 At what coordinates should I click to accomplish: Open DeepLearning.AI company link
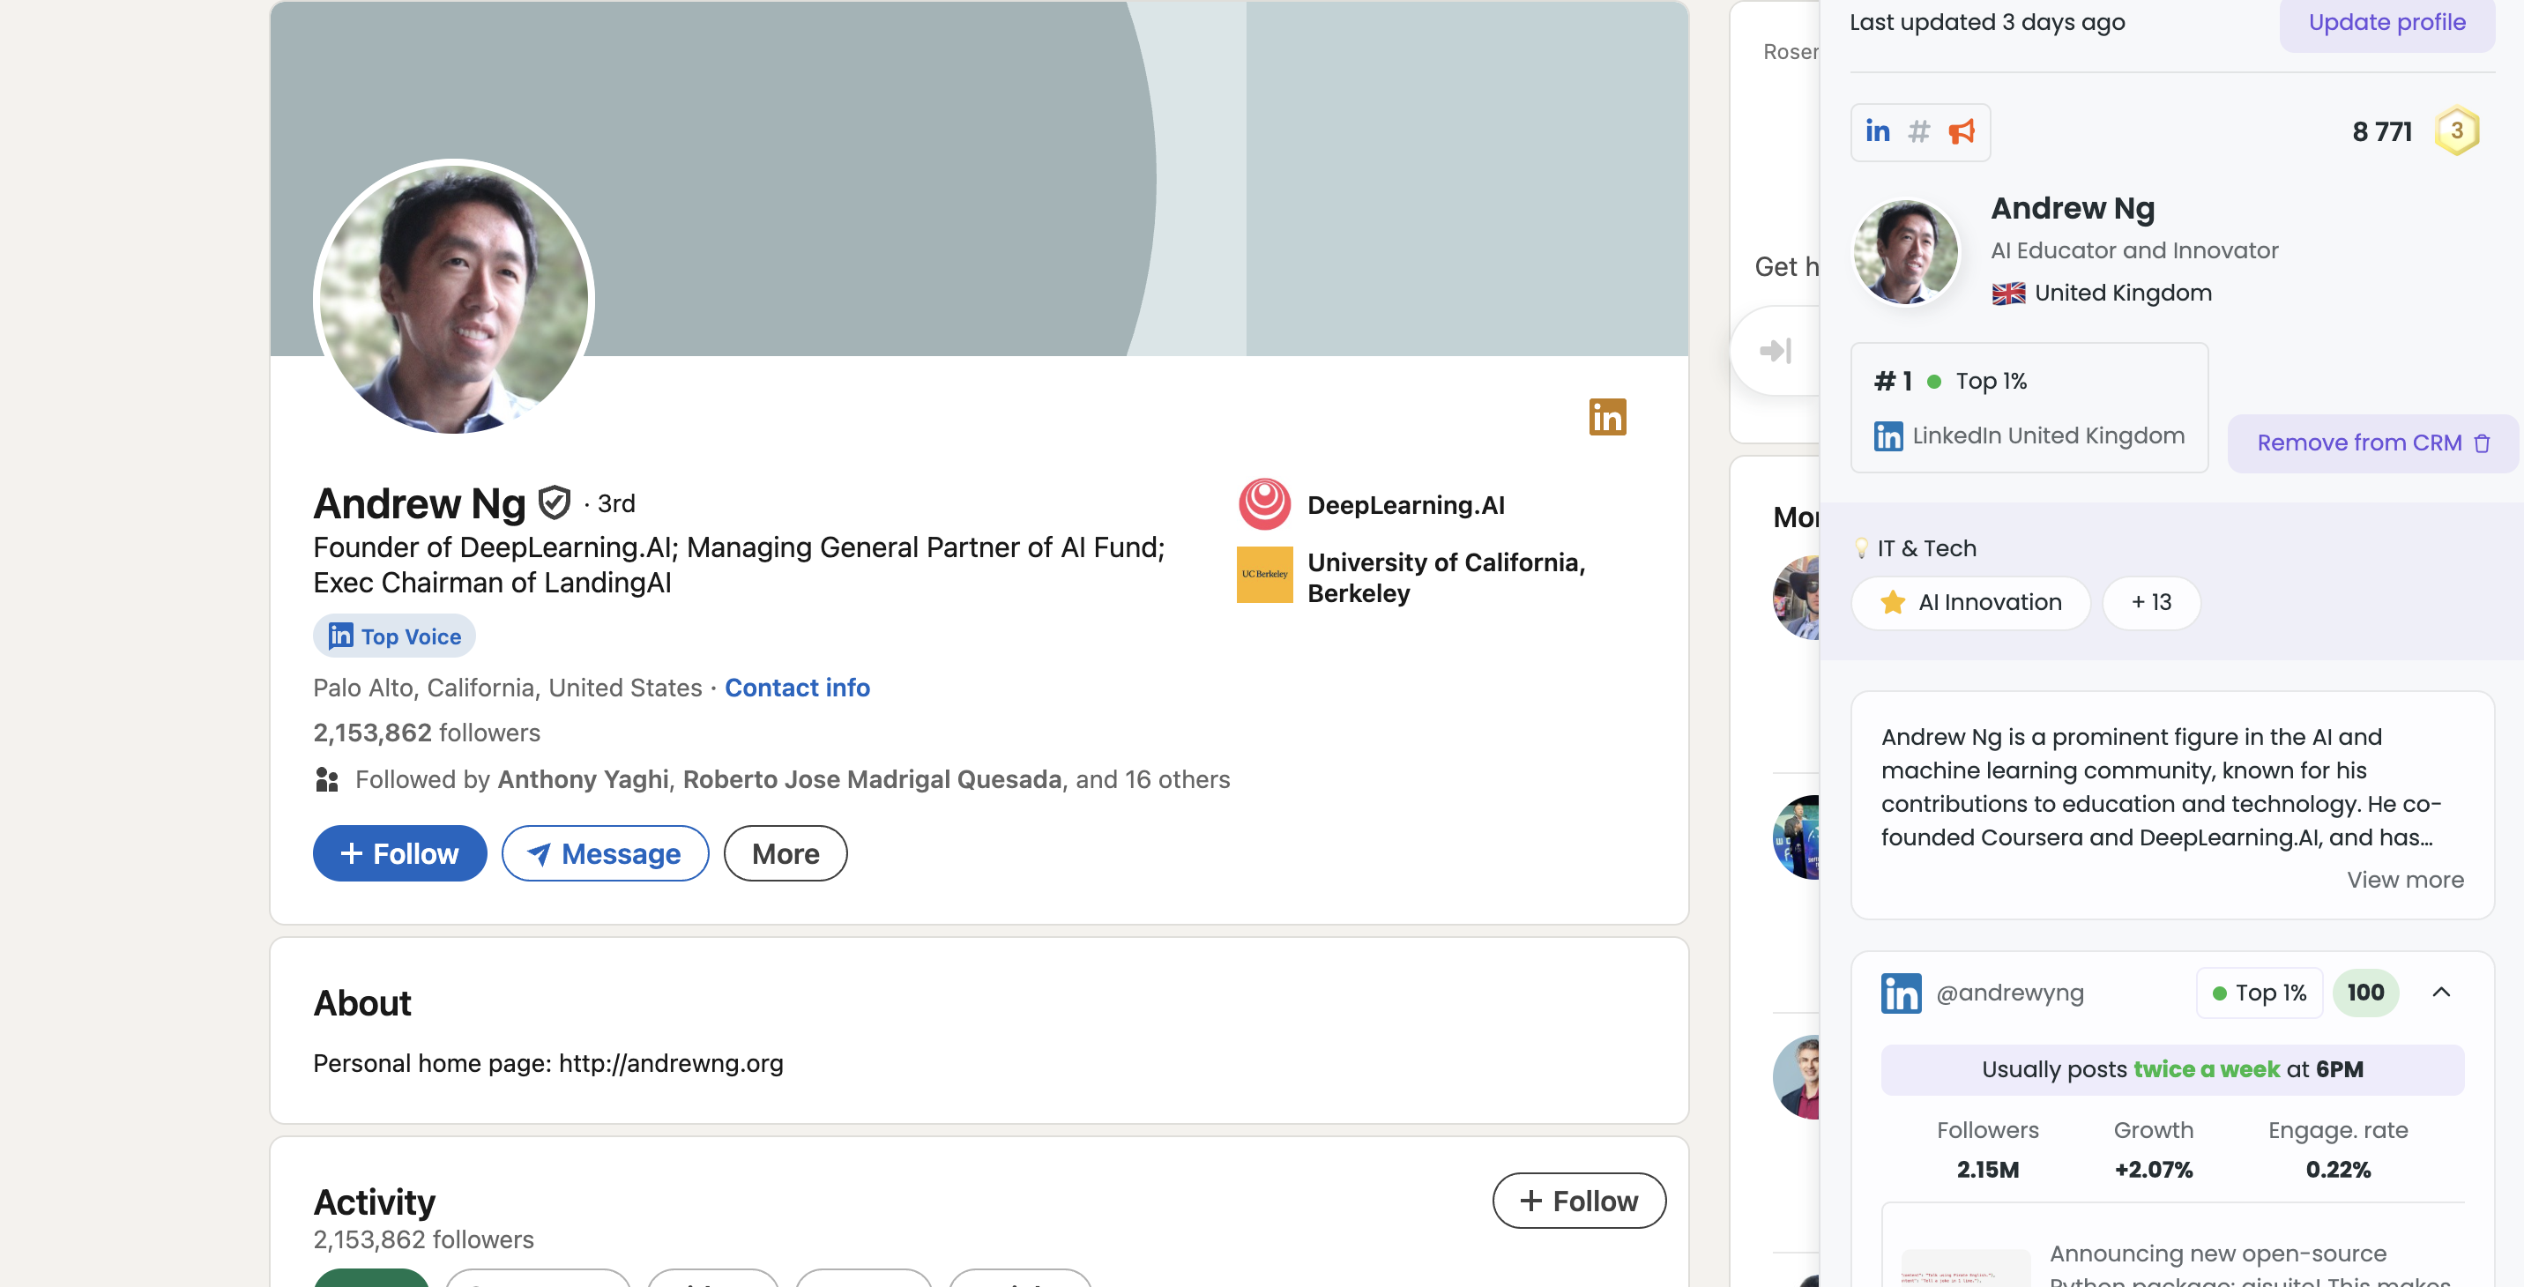(1405, 504)
